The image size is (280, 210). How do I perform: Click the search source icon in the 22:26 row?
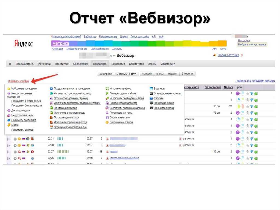pos(19,158)
